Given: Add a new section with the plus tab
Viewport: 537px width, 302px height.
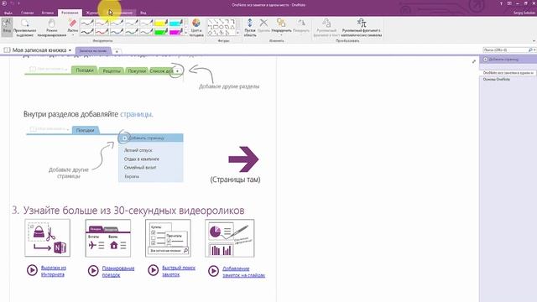Looking at the screenshot, I should (x=117, y=51).
